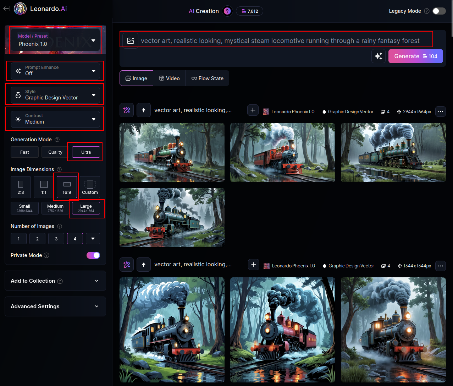Choose the 1:1 aspect ratio
This screenshot has height=386, width=453.
pos(44,187)
